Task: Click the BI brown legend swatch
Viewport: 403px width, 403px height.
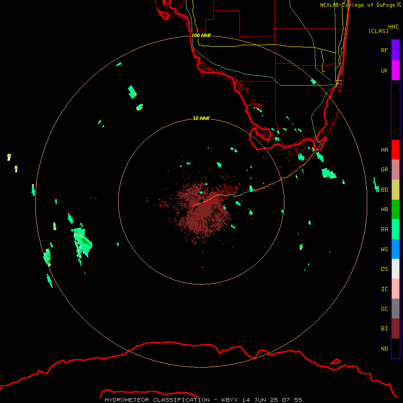Action: pos(395,329)
